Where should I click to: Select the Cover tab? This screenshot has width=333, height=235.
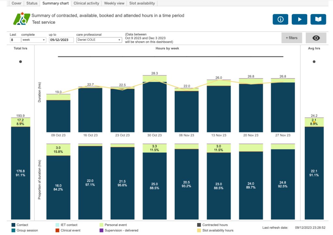click(x=17, y=3)
